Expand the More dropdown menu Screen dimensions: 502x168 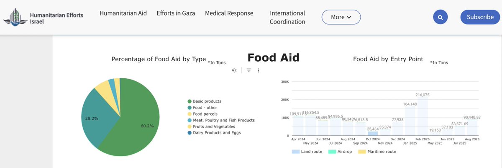point(341,17)
